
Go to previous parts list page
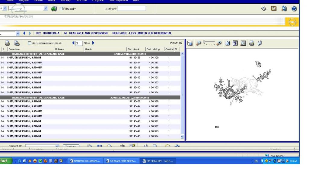[x=73, y=43]
